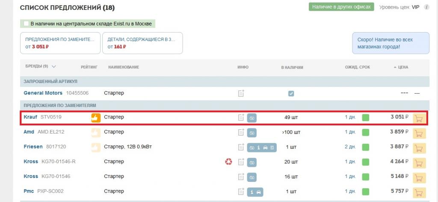This screenshot has height=202, width=438.
Task: Open info and car badge for Pmc PXP-SC002
Action: pyautogui.click(x=255, y=192)
